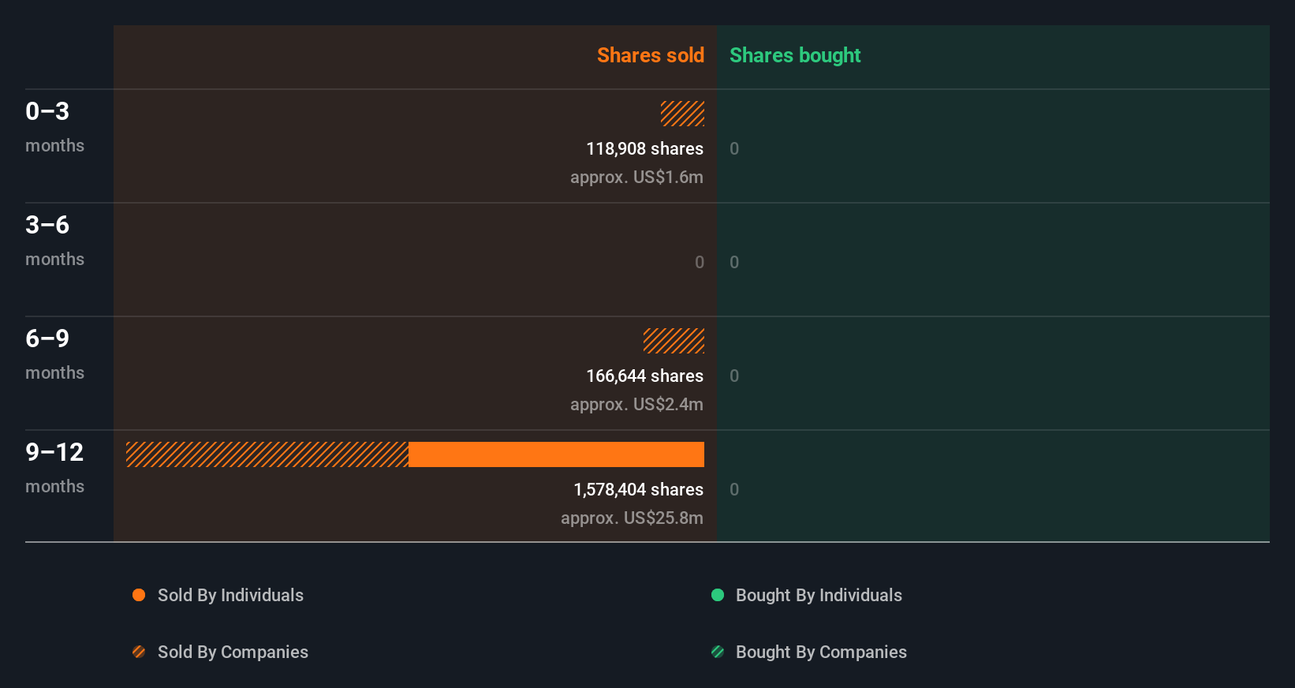Click the hatched bar in 6–9 months row
This screenshot has width=1295, height=688.
pos(674,341)
